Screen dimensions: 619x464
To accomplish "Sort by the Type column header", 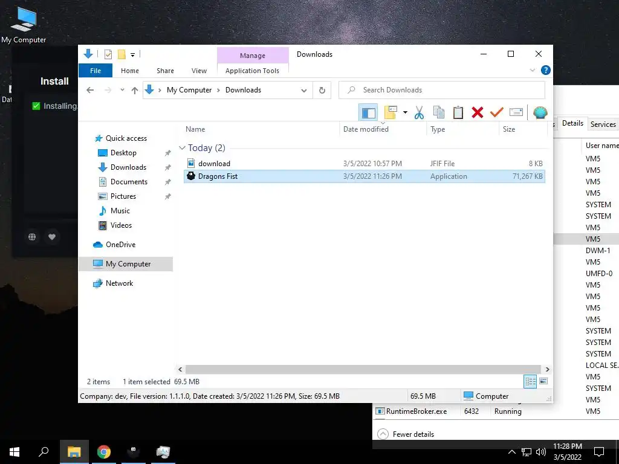I will (462, 129).
